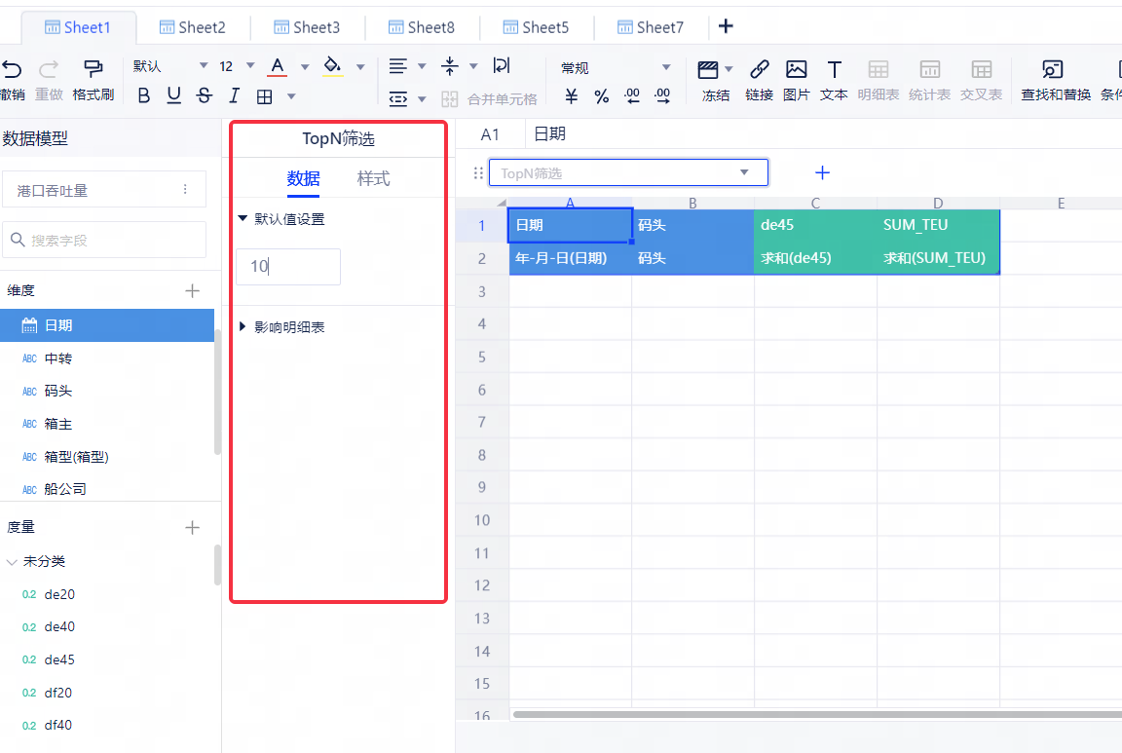Switch to the 样式 tab

click(x=373, y=179)
